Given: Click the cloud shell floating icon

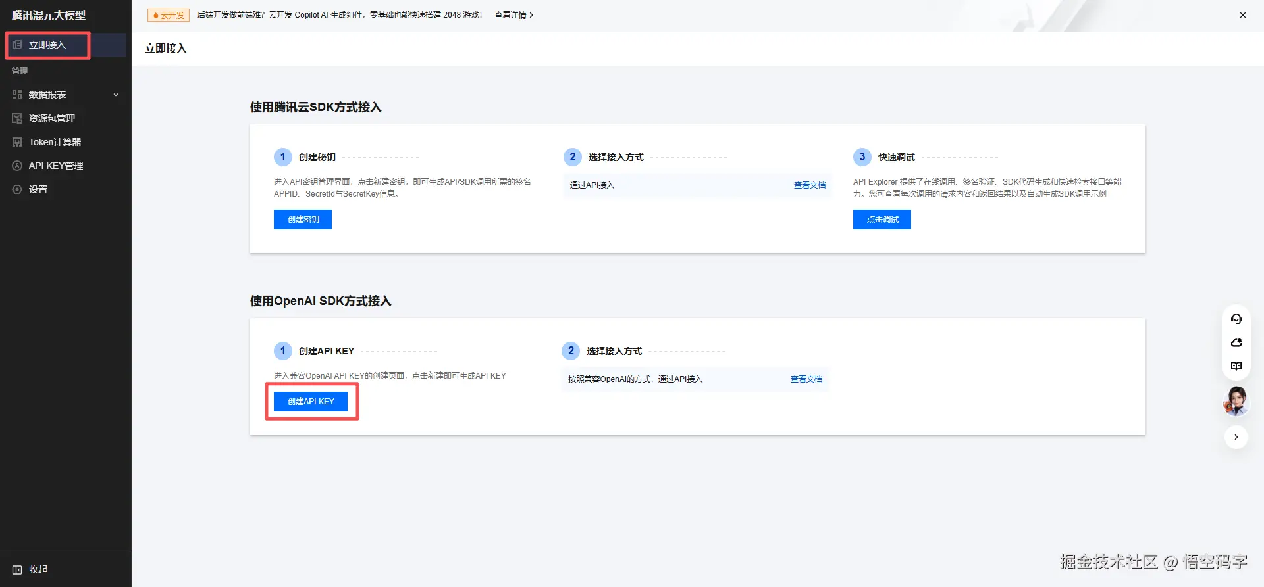Looking at the screenshot, I should [1236, 342].
